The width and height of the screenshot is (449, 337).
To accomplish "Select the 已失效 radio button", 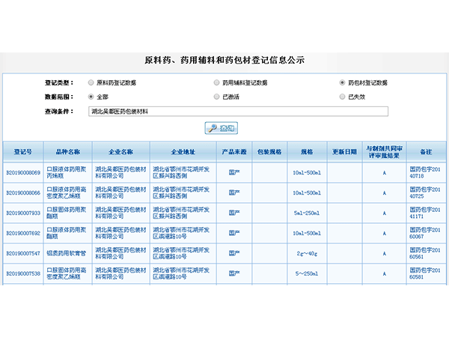I will [343, 97].
